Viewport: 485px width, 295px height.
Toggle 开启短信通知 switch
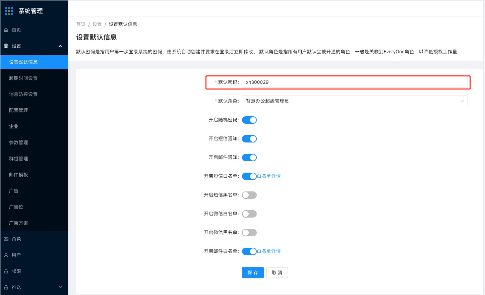point(249,139)
